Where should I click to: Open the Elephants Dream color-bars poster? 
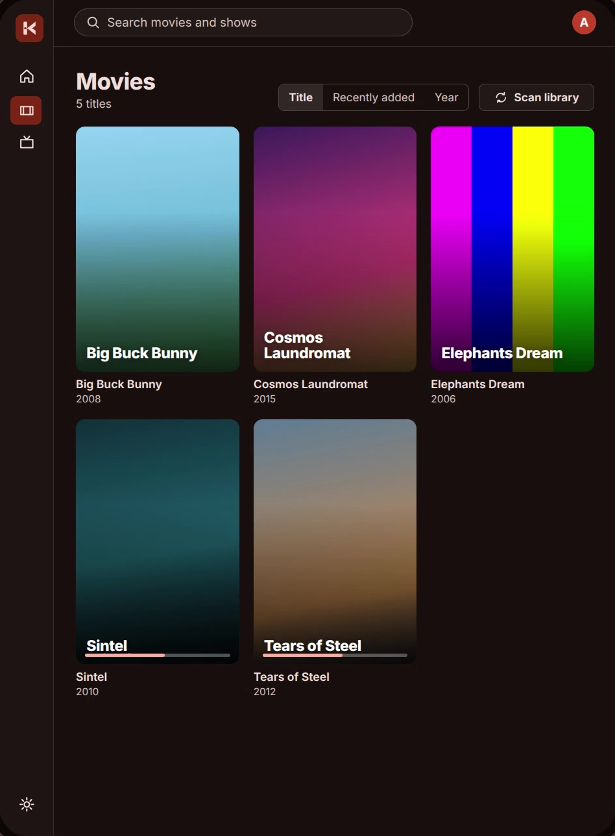coord(512,249)
